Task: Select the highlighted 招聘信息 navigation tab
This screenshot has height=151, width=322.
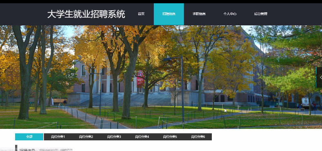Action: [169, 14]
